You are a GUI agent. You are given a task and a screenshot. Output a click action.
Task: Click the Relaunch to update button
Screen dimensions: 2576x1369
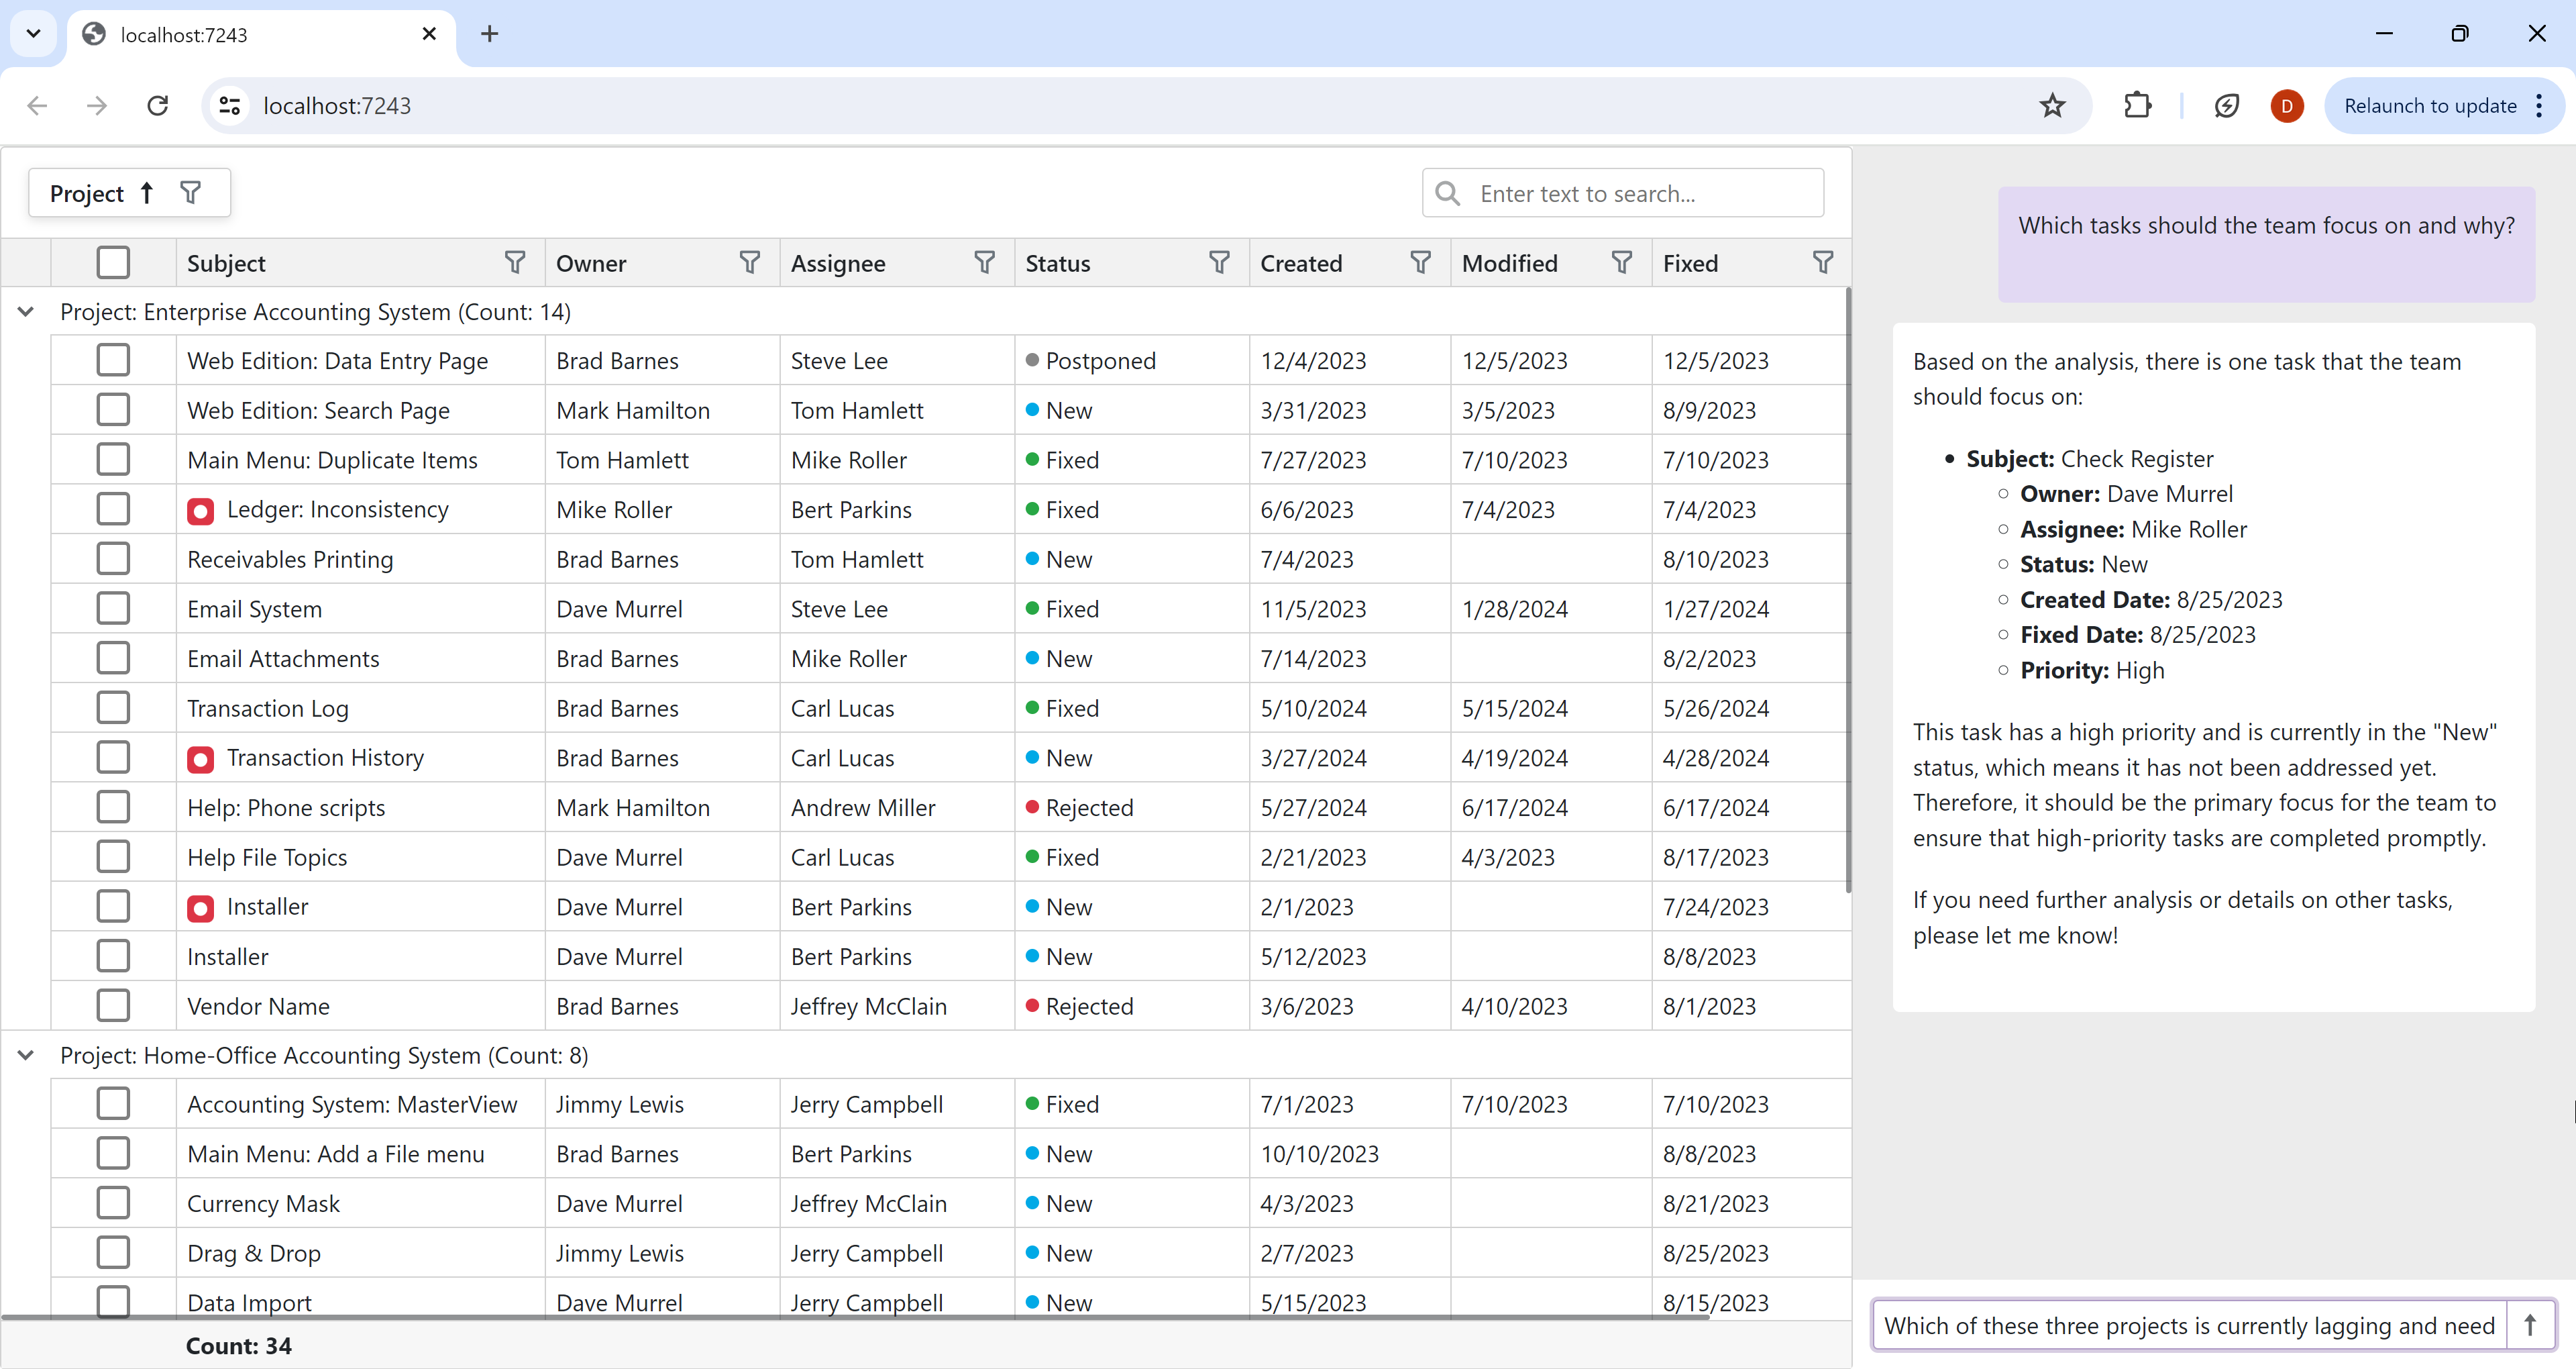[2429, 106]
